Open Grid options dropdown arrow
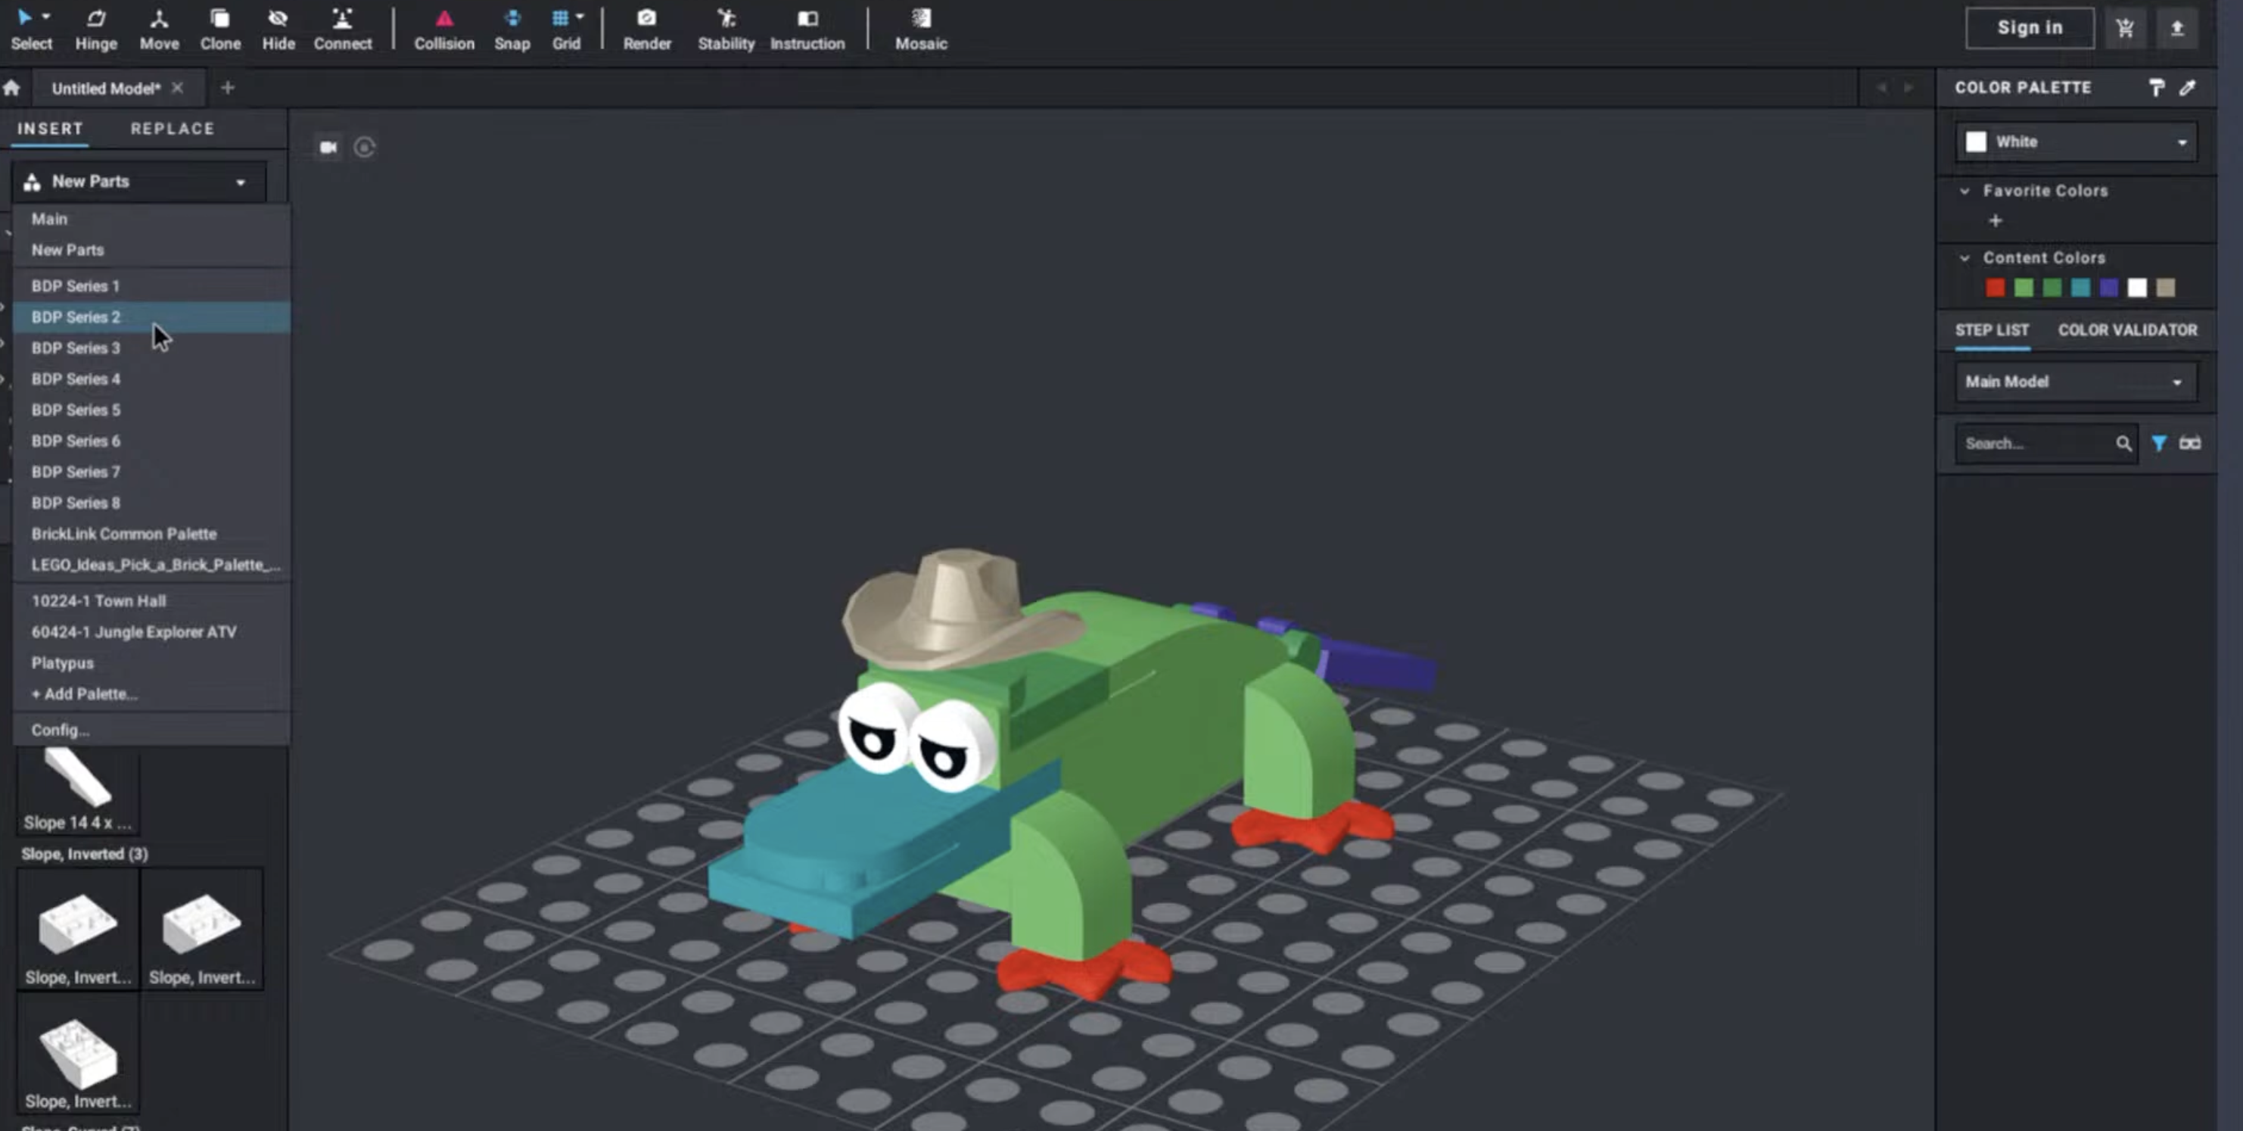Viewport: 2243px width, 1131px height. [580, 17]
